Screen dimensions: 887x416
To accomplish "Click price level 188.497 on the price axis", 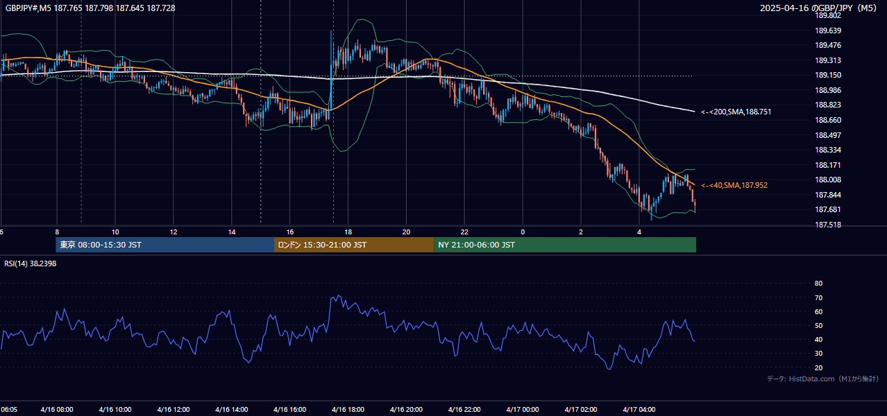I will (828, 135).
